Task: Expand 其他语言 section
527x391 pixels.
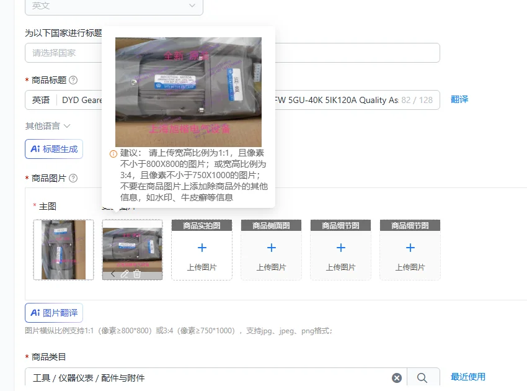Action: click(48, 126)
